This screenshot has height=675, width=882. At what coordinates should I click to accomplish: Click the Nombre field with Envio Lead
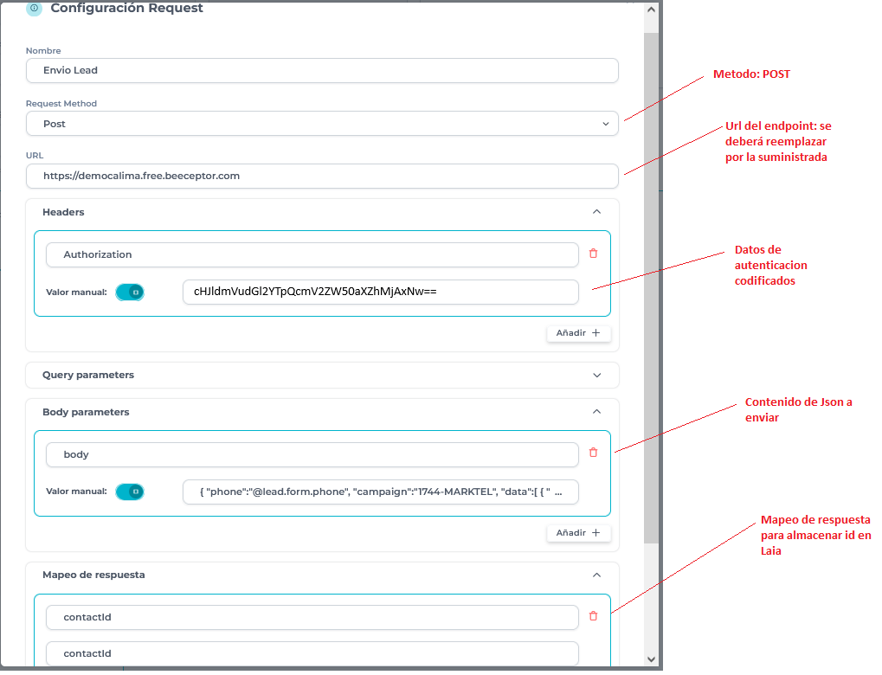322,70
